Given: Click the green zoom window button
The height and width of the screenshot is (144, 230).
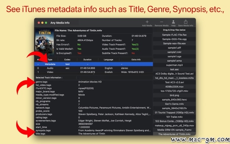Looking at the screenshot, I should point(46,23).
